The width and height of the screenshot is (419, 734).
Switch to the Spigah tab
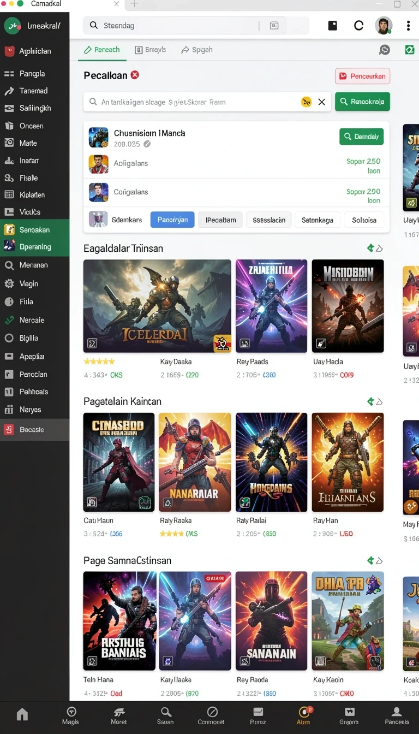196,50
